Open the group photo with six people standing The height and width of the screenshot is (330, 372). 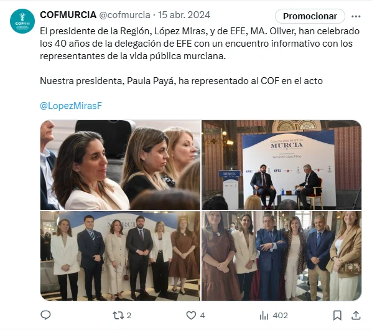(120, 256)
